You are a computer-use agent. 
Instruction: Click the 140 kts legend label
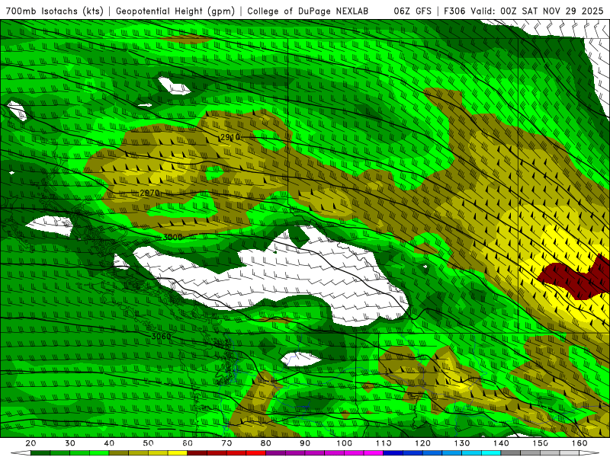pos(501,443)
